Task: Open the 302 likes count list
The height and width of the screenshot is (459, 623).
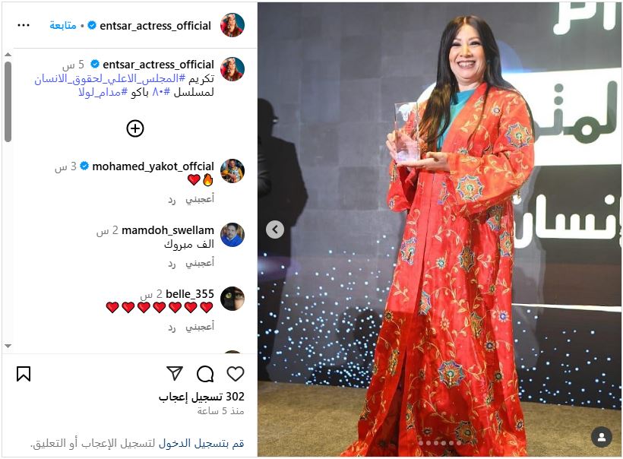Action: pos(201,397)
